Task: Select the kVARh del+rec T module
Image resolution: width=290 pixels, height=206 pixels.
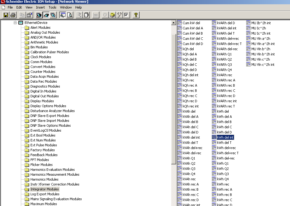Action: (x=229, y=44)
